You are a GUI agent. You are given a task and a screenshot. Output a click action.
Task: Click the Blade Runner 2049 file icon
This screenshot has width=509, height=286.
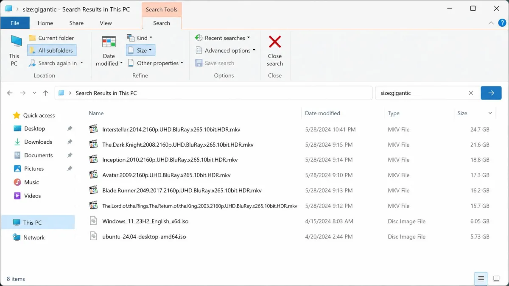(93, 190)
